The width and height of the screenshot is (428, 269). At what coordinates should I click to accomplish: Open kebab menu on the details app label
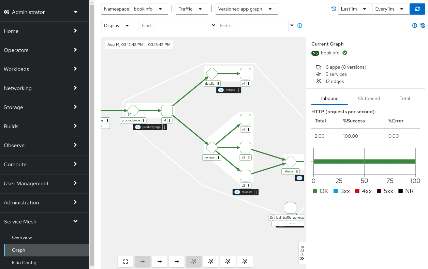coord(239,90)
